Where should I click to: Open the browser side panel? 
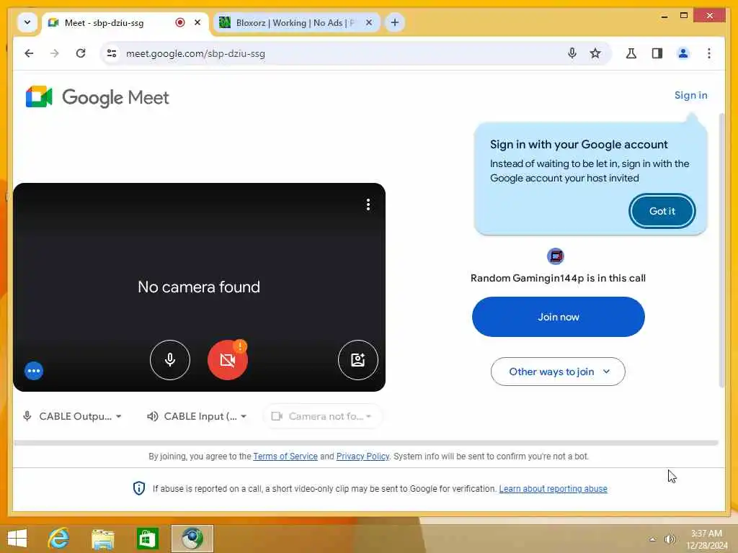pyautogui.click(x=657, y=53)
